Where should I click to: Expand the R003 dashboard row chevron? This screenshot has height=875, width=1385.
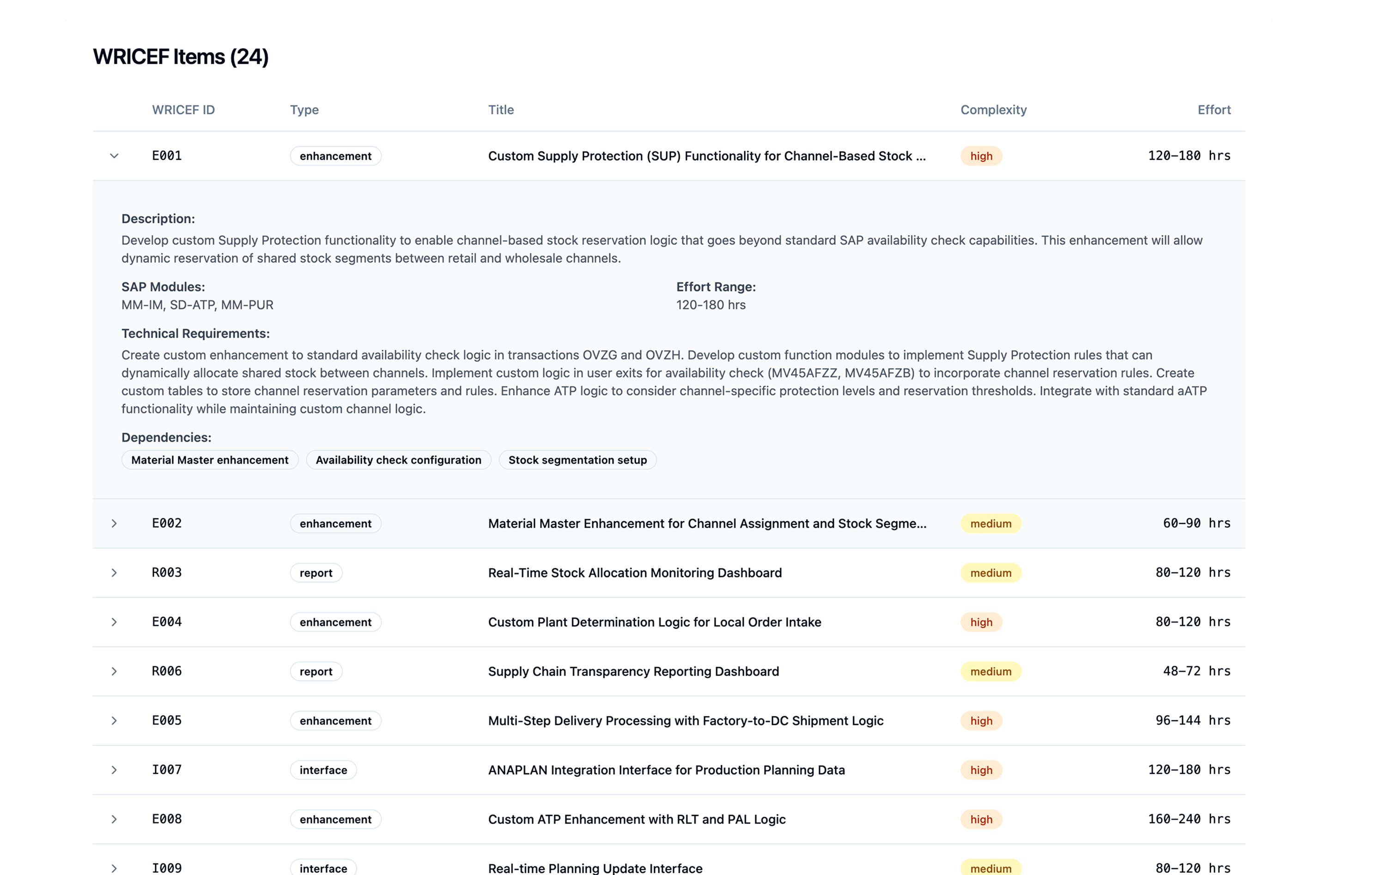(114, 573)
